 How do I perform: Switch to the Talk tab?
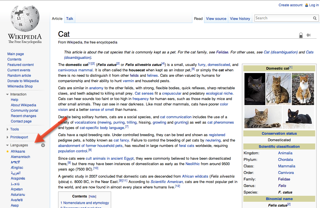(x=70, y=18)
